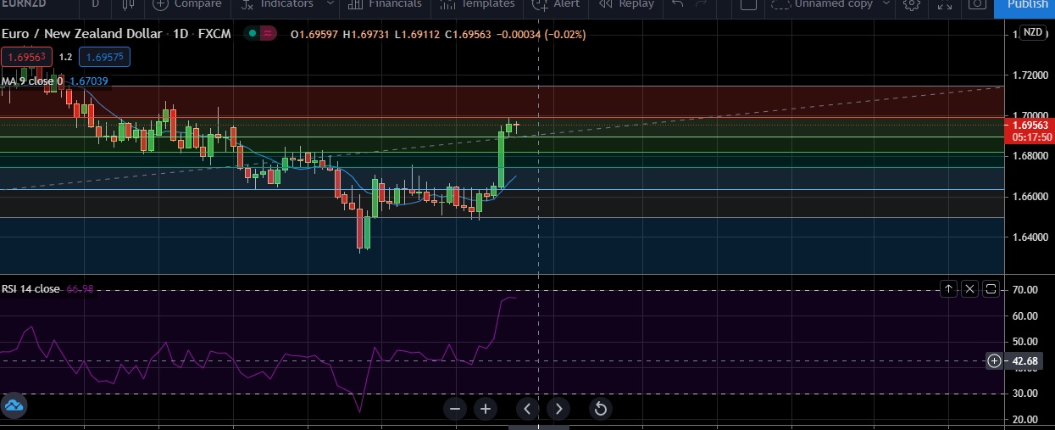Image resolution: width=1055 pixels, height=430 pixels.
Task: Click the 1.67039 moving average value
Action: (88, 81)
